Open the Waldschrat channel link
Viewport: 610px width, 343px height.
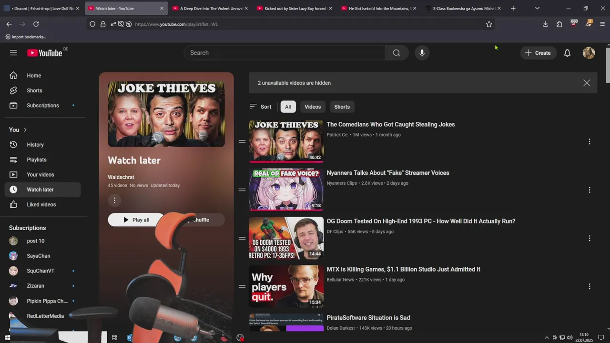[x=121, y=177]
